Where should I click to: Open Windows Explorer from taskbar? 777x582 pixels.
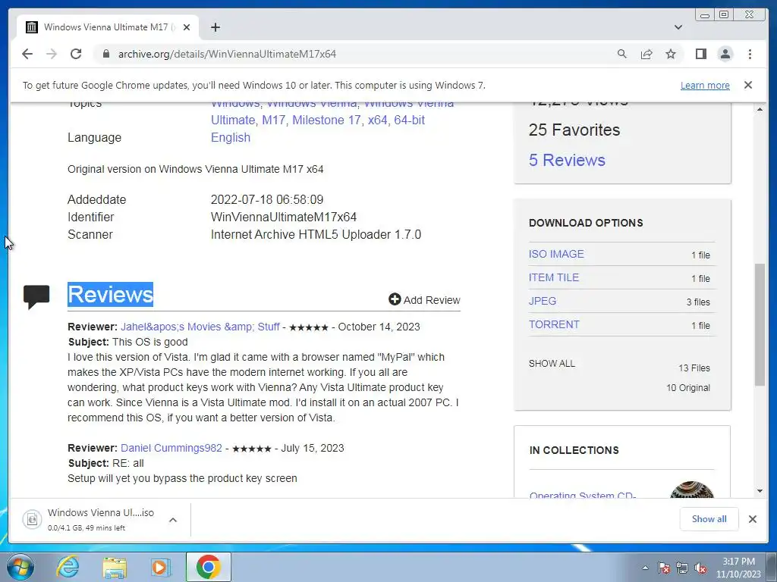(x=115, y=567)
